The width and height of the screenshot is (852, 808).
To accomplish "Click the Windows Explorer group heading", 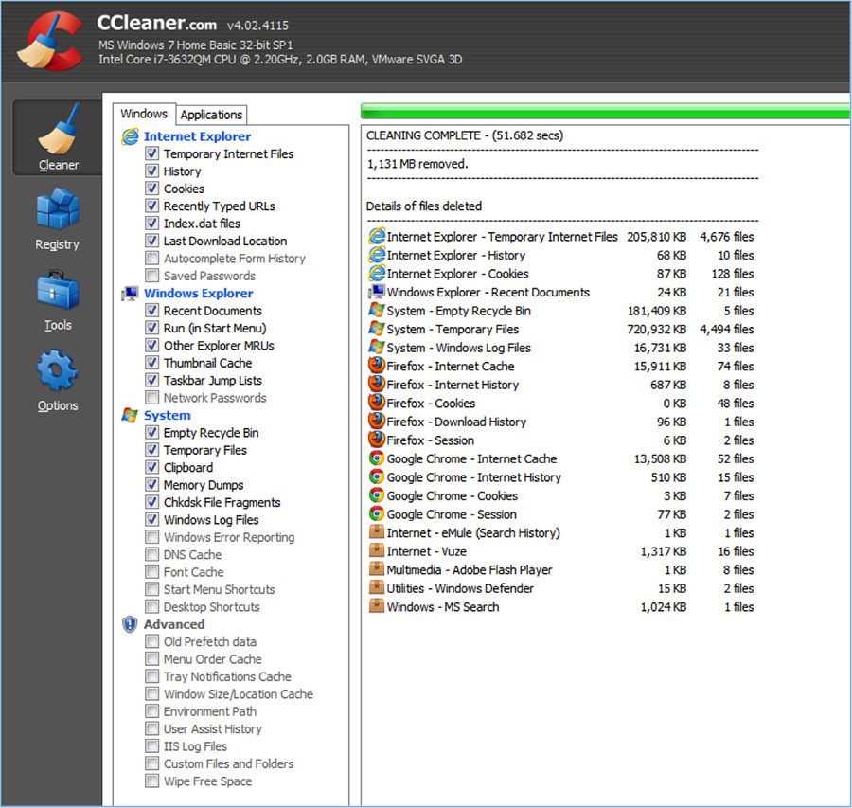I will pos(199,294).
